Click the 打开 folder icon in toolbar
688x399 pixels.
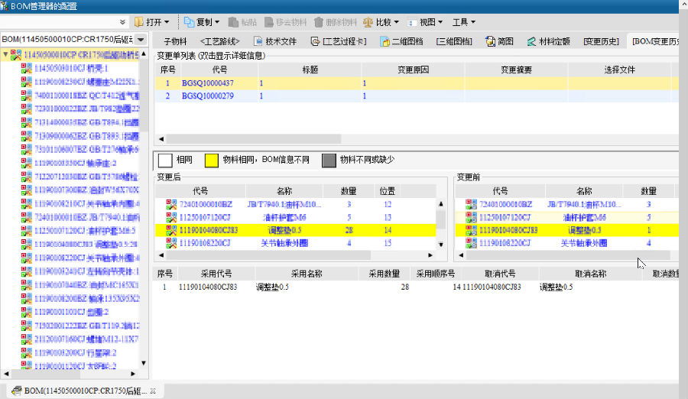click(139, 22)
